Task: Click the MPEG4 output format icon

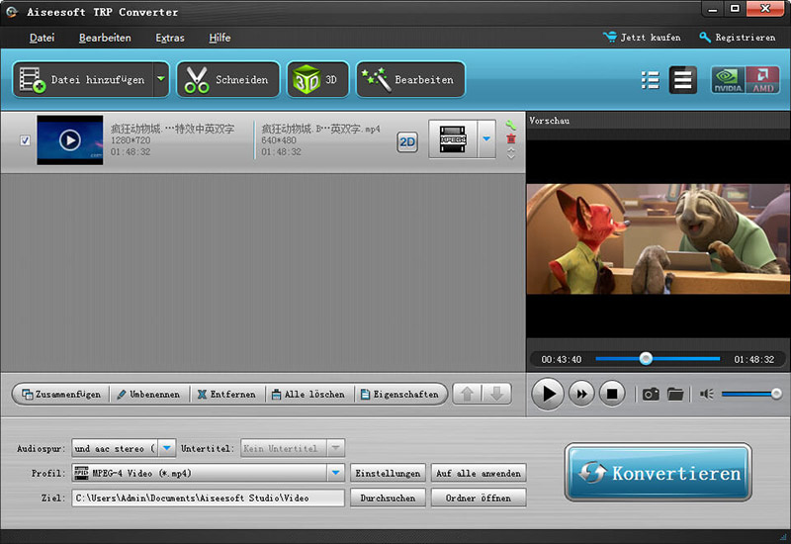Action: (x=453, y=138)
